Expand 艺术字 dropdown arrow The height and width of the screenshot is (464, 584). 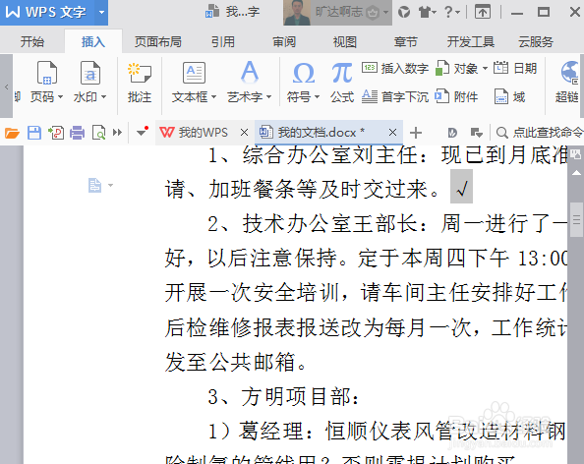tap(268, 97)
